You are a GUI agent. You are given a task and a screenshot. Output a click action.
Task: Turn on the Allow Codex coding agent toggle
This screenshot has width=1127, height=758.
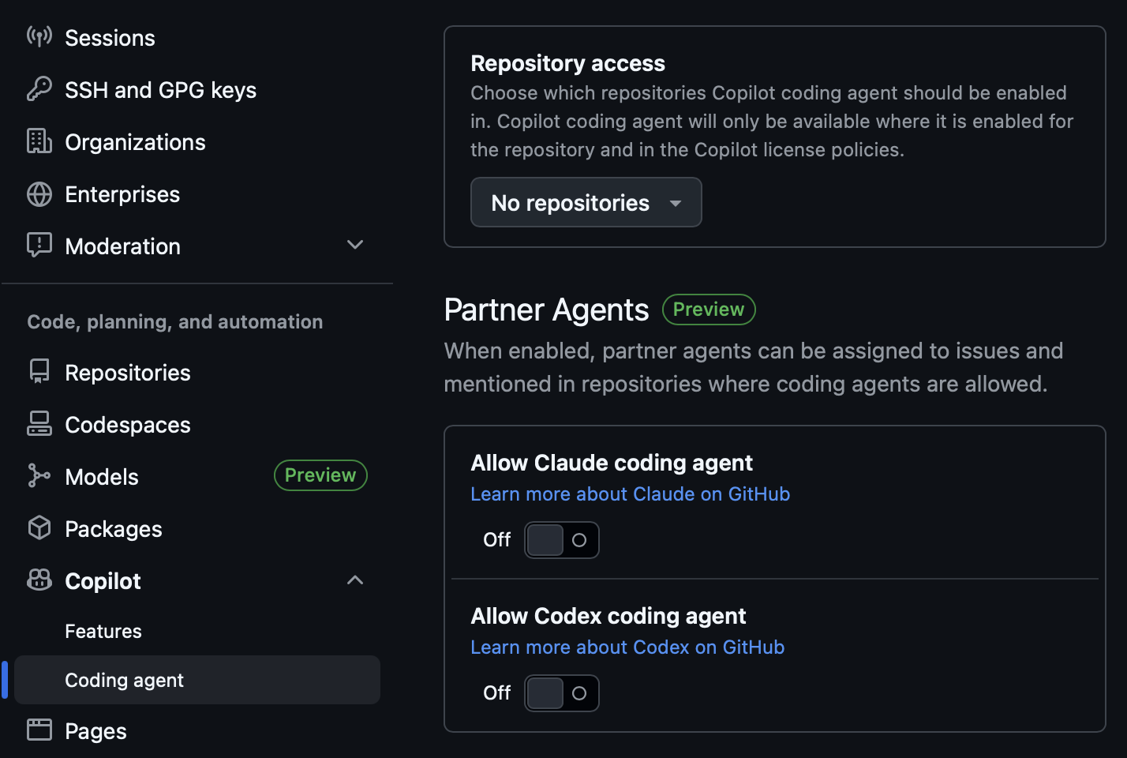pyautogui.click(x=561, y=693)
